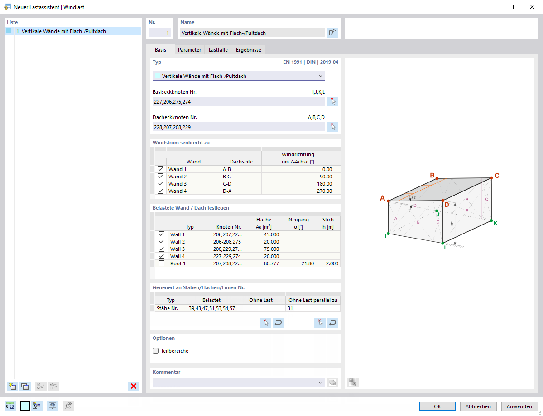Click Roof 1 area value 80.777
Screen dimensions: 543x416
(x=264, y=263)
